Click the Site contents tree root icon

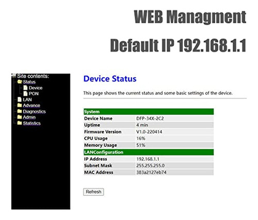pyautogui.click(x=14, y=76)
